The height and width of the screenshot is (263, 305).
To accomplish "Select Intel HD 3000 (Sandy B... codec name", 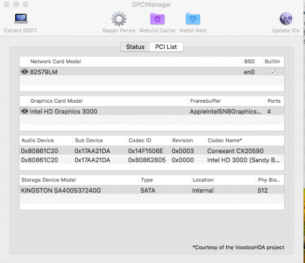I will 243,160.
